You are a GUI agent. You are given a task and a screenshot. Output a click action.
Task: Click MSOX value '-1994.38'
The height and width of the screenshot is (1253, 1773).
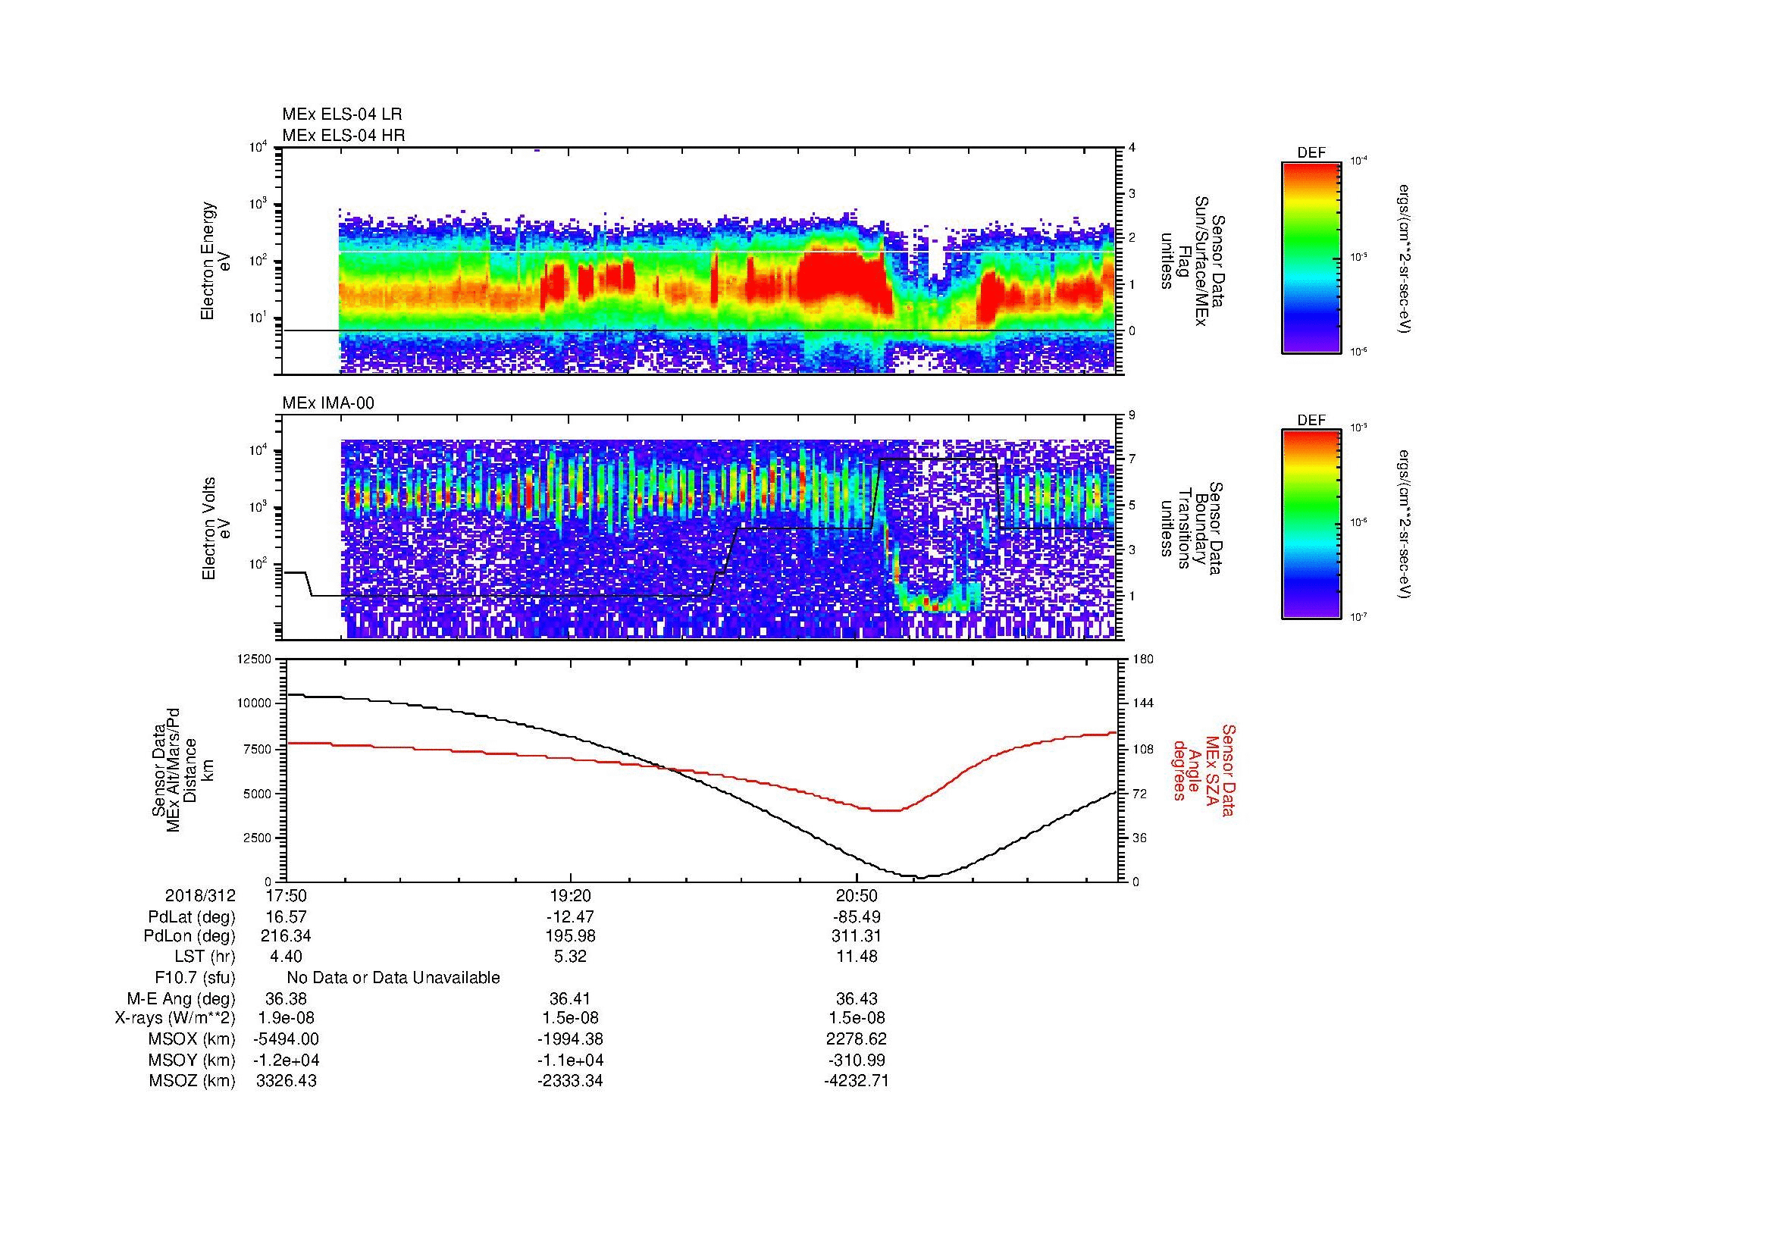pyautogui.click(x=570, y=1039)
